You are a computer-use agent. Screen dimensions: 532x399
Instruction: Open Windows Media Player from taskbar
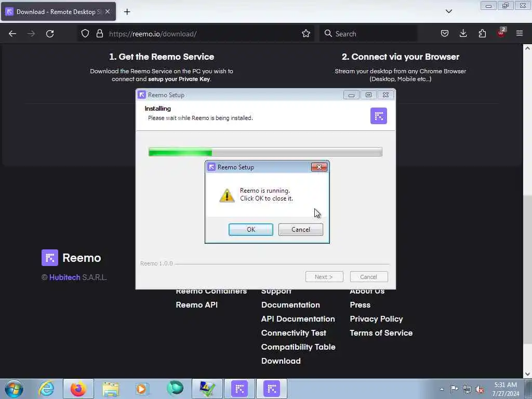(x=142, y=389)
